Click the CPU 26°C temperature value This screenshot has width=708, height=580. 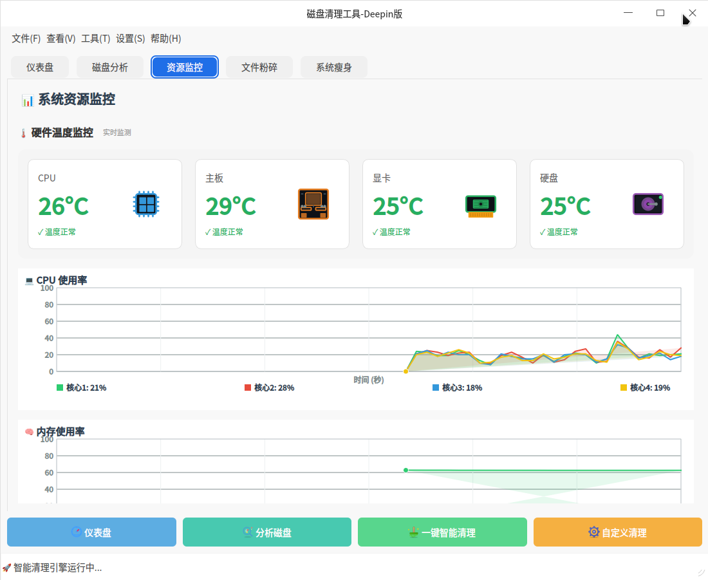tap(64, 207)
